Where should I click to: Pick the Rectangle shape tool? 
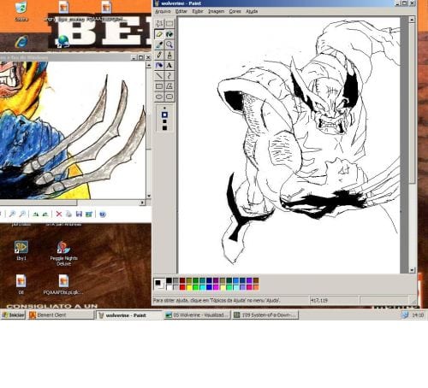(x=159, y=86)
